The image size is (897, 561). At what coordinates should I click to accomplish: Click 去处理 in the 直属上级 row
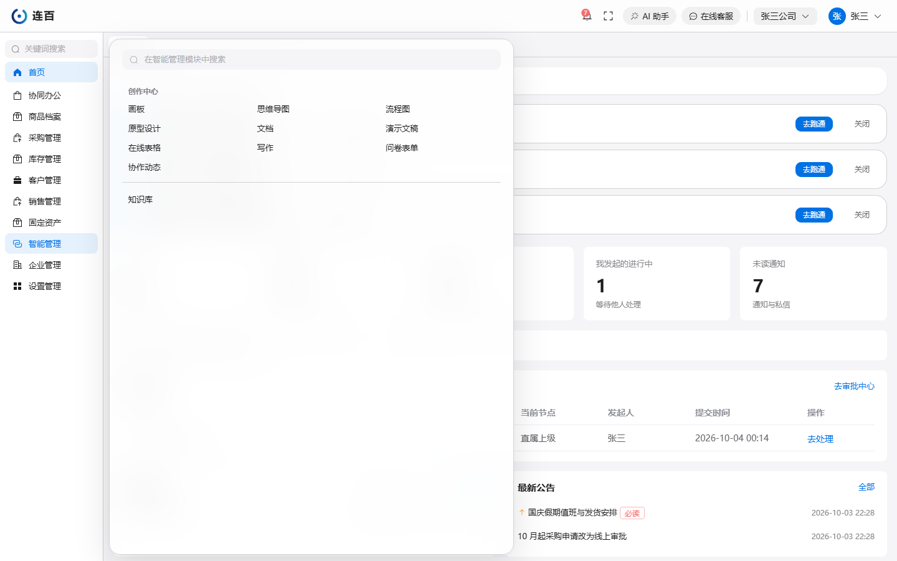pyautogui.click(x=820, y=439)
